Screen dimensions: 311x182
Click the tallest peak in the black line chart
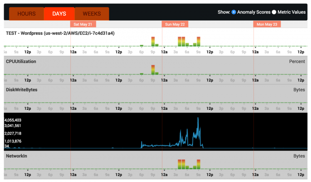pos(198,119)
